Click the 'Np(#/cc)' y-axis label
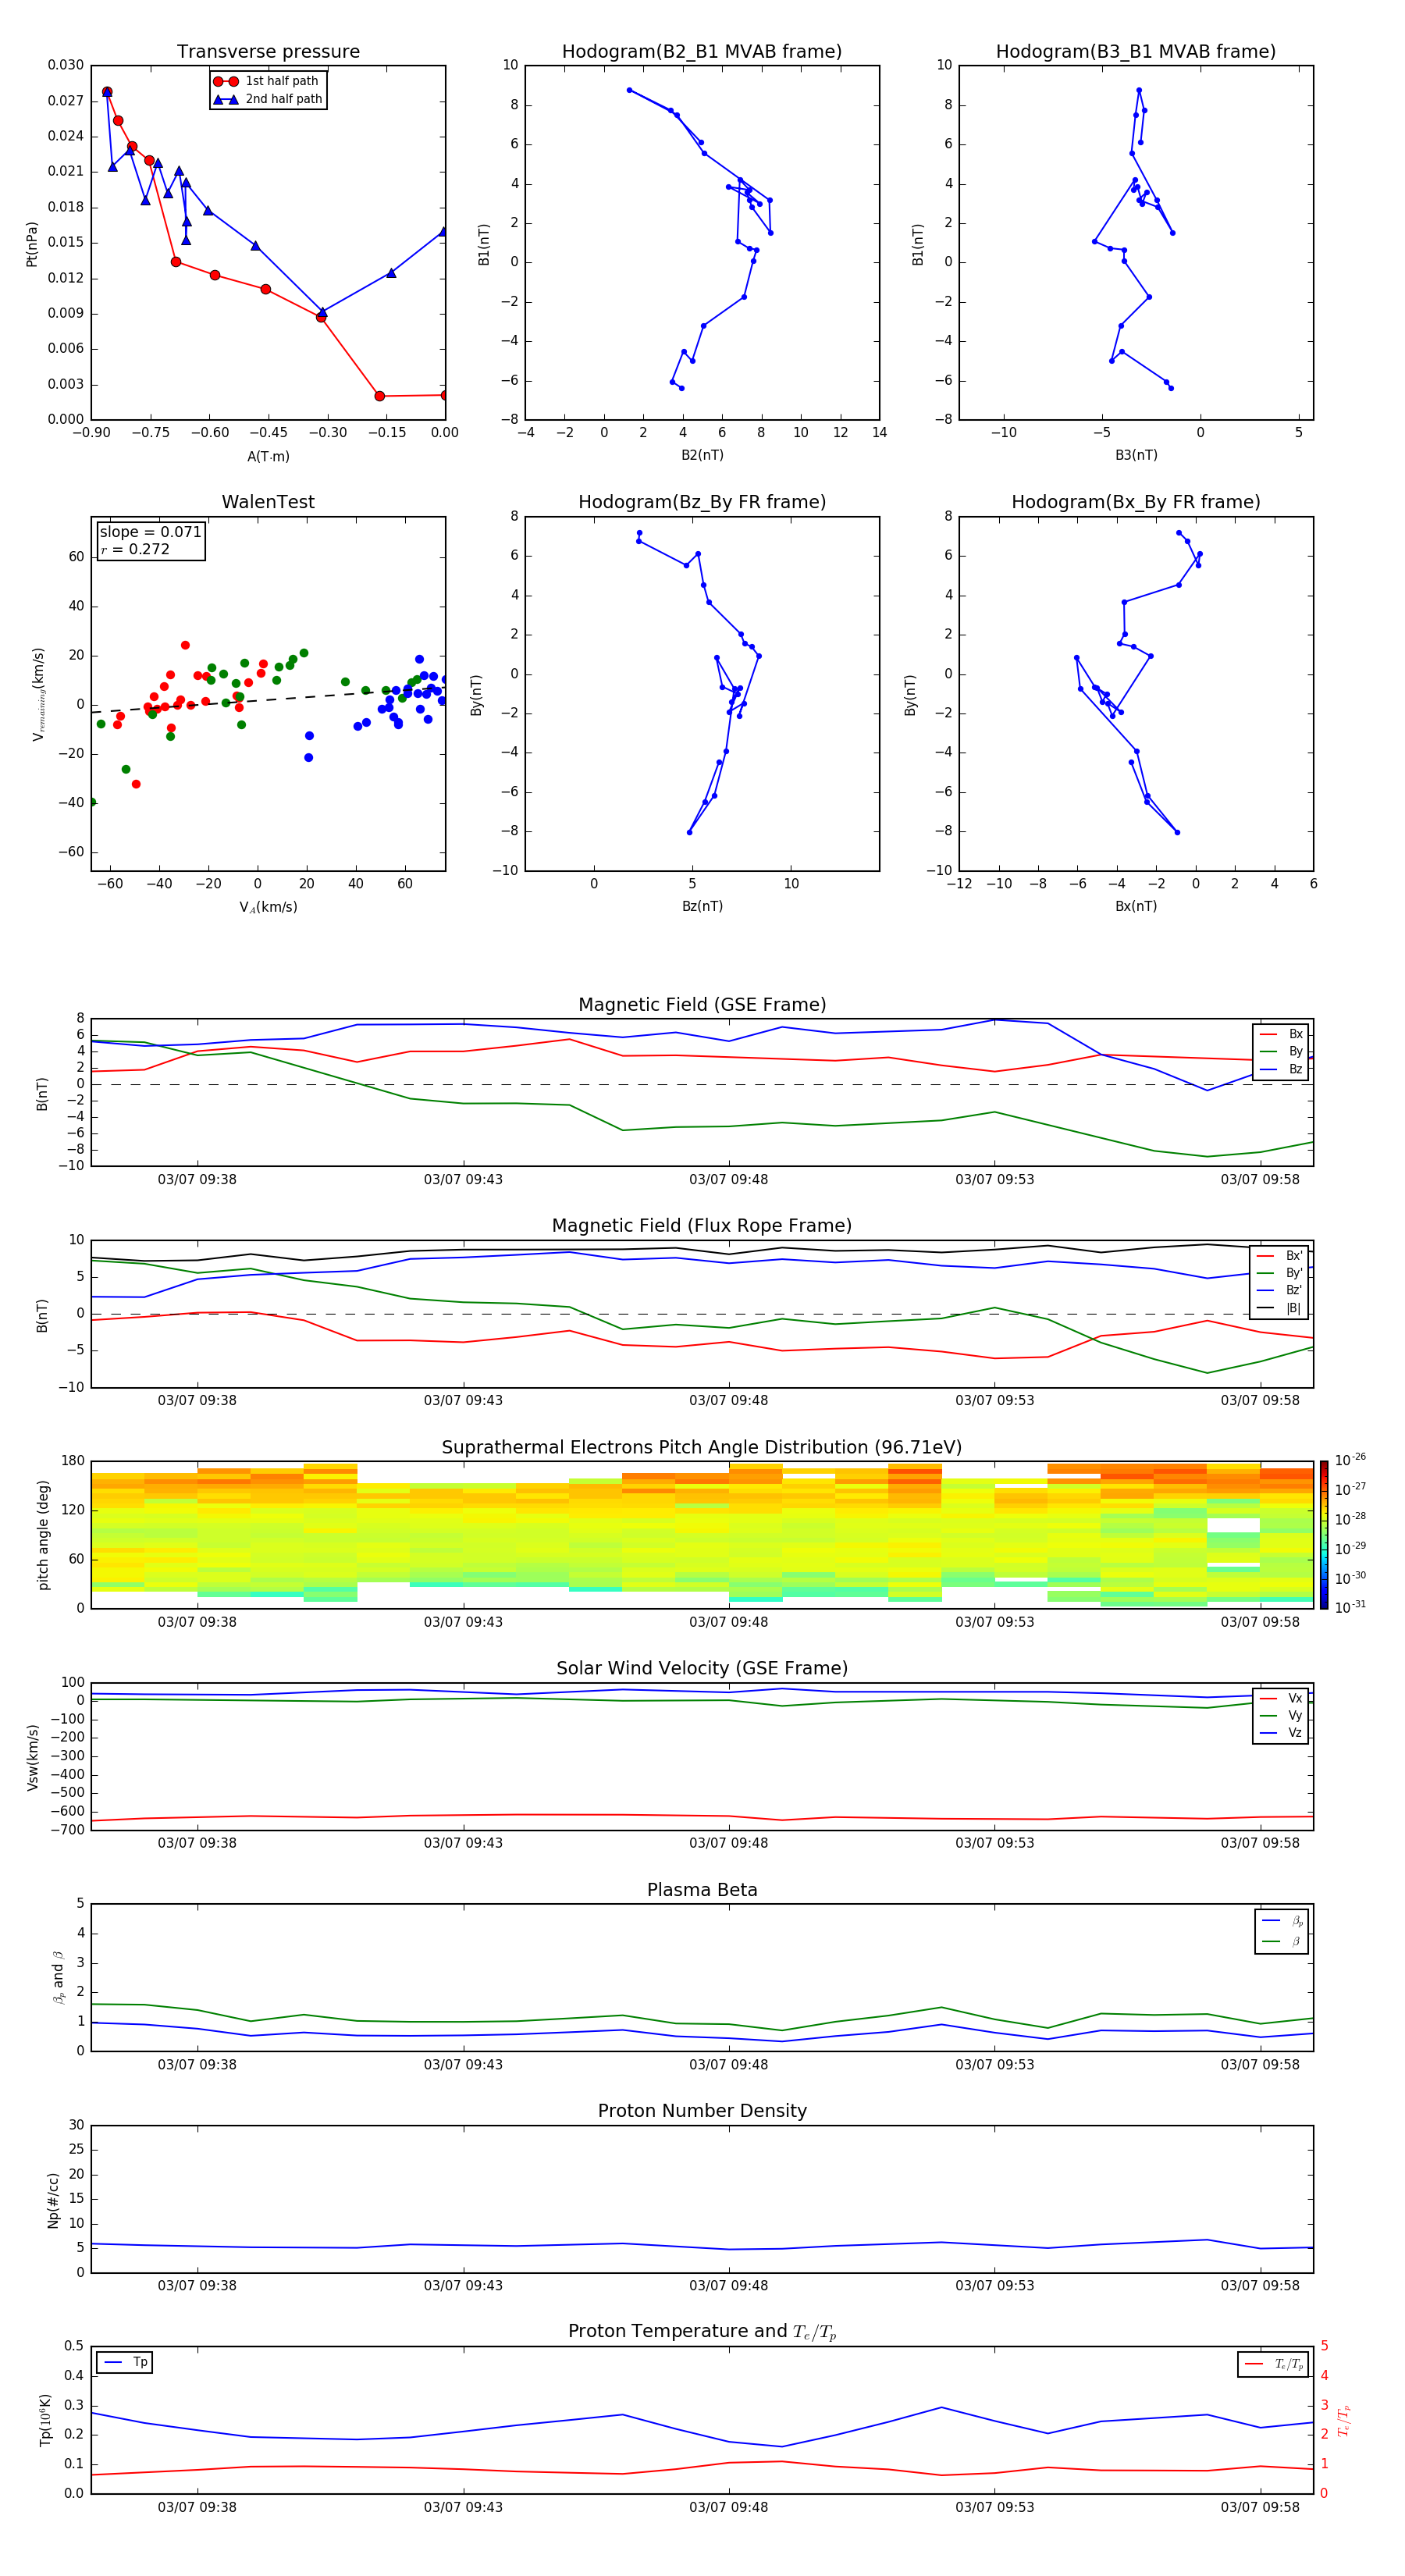This screenshot has width=1405, height=2576. (53, 2200)
